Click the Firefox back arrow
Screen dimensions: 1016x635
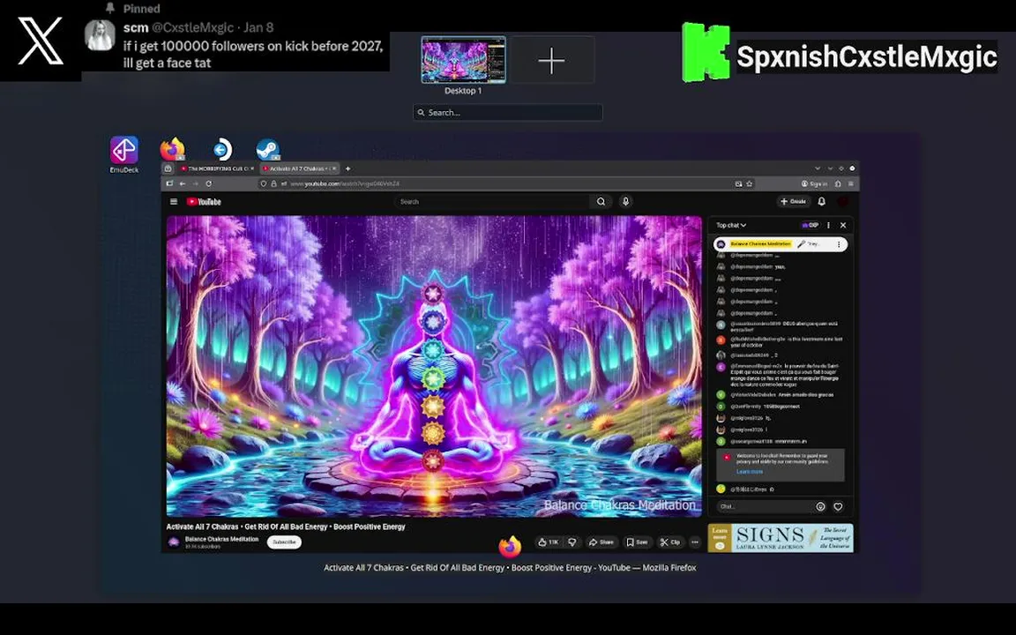coord(183,184)
